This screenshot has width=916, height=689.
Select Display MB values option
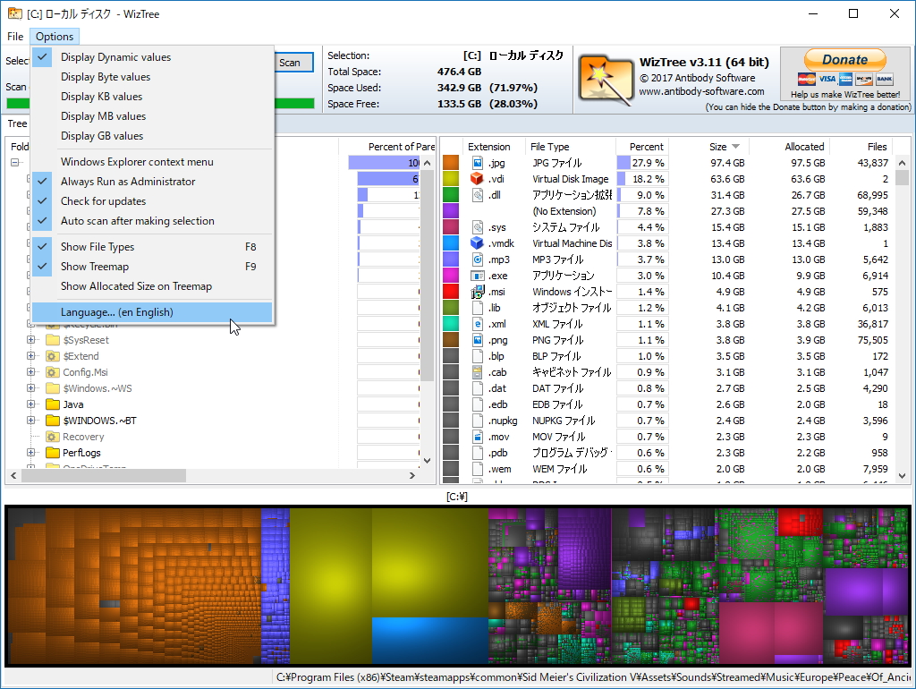click(x=152, y=116)
